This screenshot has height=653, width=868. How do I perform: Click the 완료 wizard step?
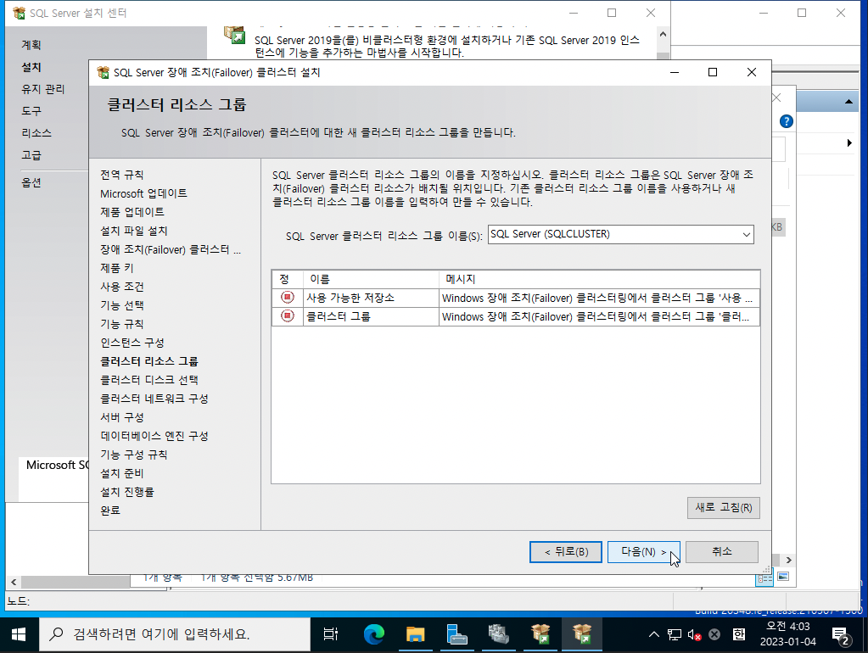(x=110, y=511)
